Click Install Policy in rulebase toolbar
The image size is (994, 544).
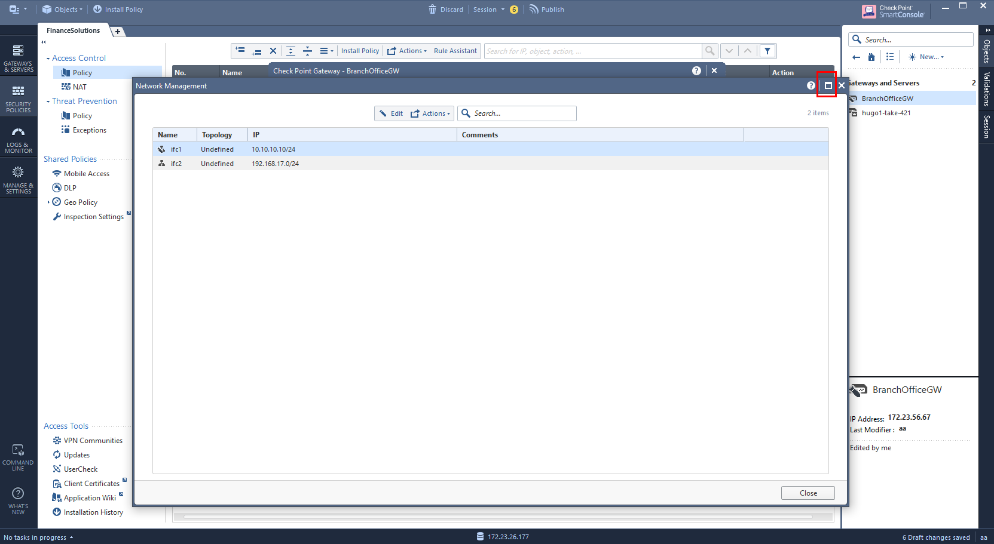click(360, 51)
